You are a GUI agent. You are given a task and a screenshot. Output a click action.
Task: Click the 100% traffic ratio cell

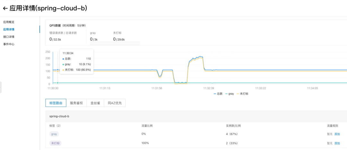pyautogui.click(x=145, y=143)
